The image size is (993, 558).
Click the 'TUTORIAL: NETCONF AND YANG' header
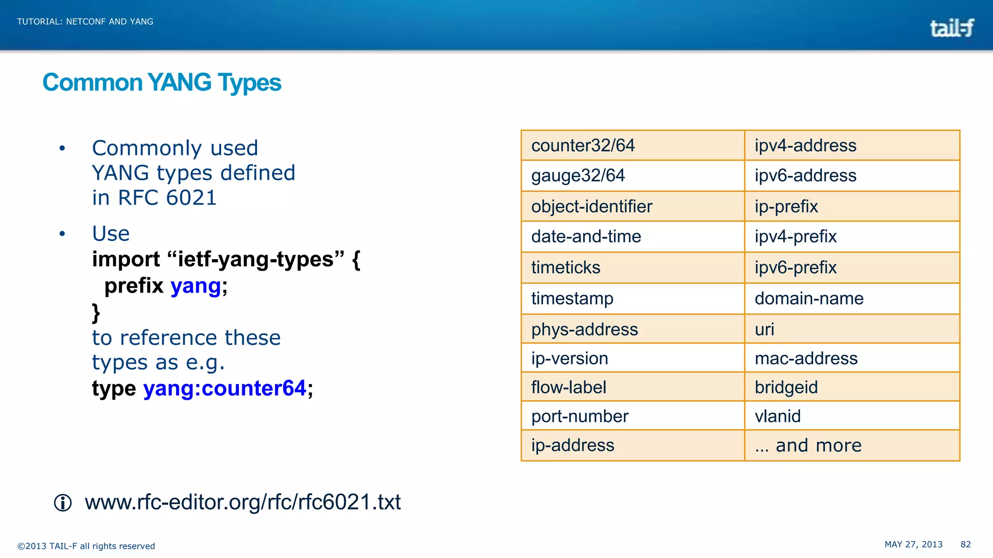click(85, 22)
